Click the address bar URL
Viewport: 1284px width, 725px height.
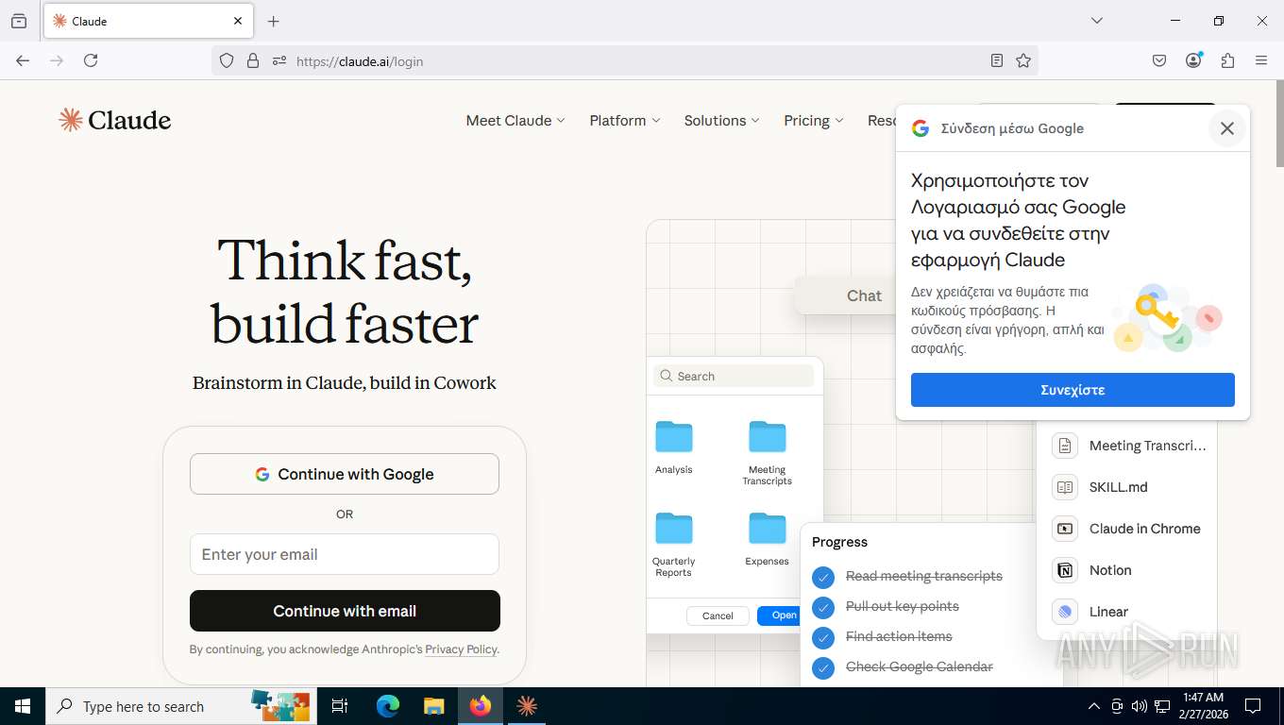pyautogui.click(x=360, y=61)
